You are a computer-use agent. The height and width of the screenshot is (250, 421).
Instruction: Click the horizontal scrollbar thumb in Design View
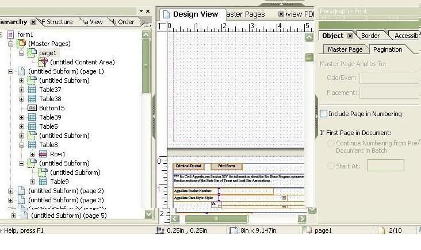click(x=216, y=218)
